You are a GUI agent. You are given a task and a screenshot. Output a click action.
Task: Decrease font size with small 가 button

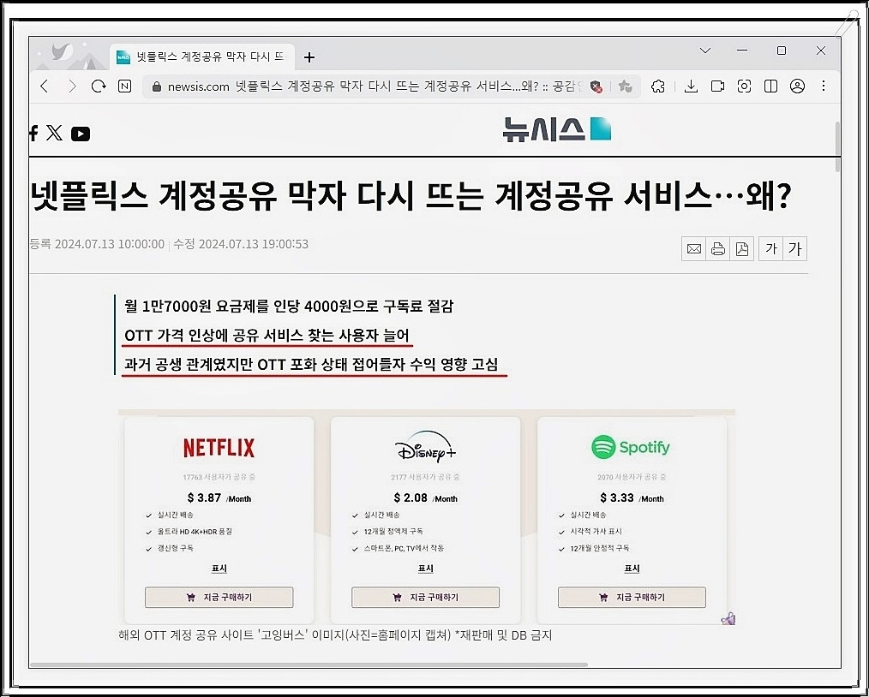771,249
